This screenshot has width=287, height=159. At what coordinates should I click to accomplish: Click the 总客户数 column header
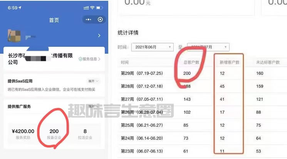point(191,63)
